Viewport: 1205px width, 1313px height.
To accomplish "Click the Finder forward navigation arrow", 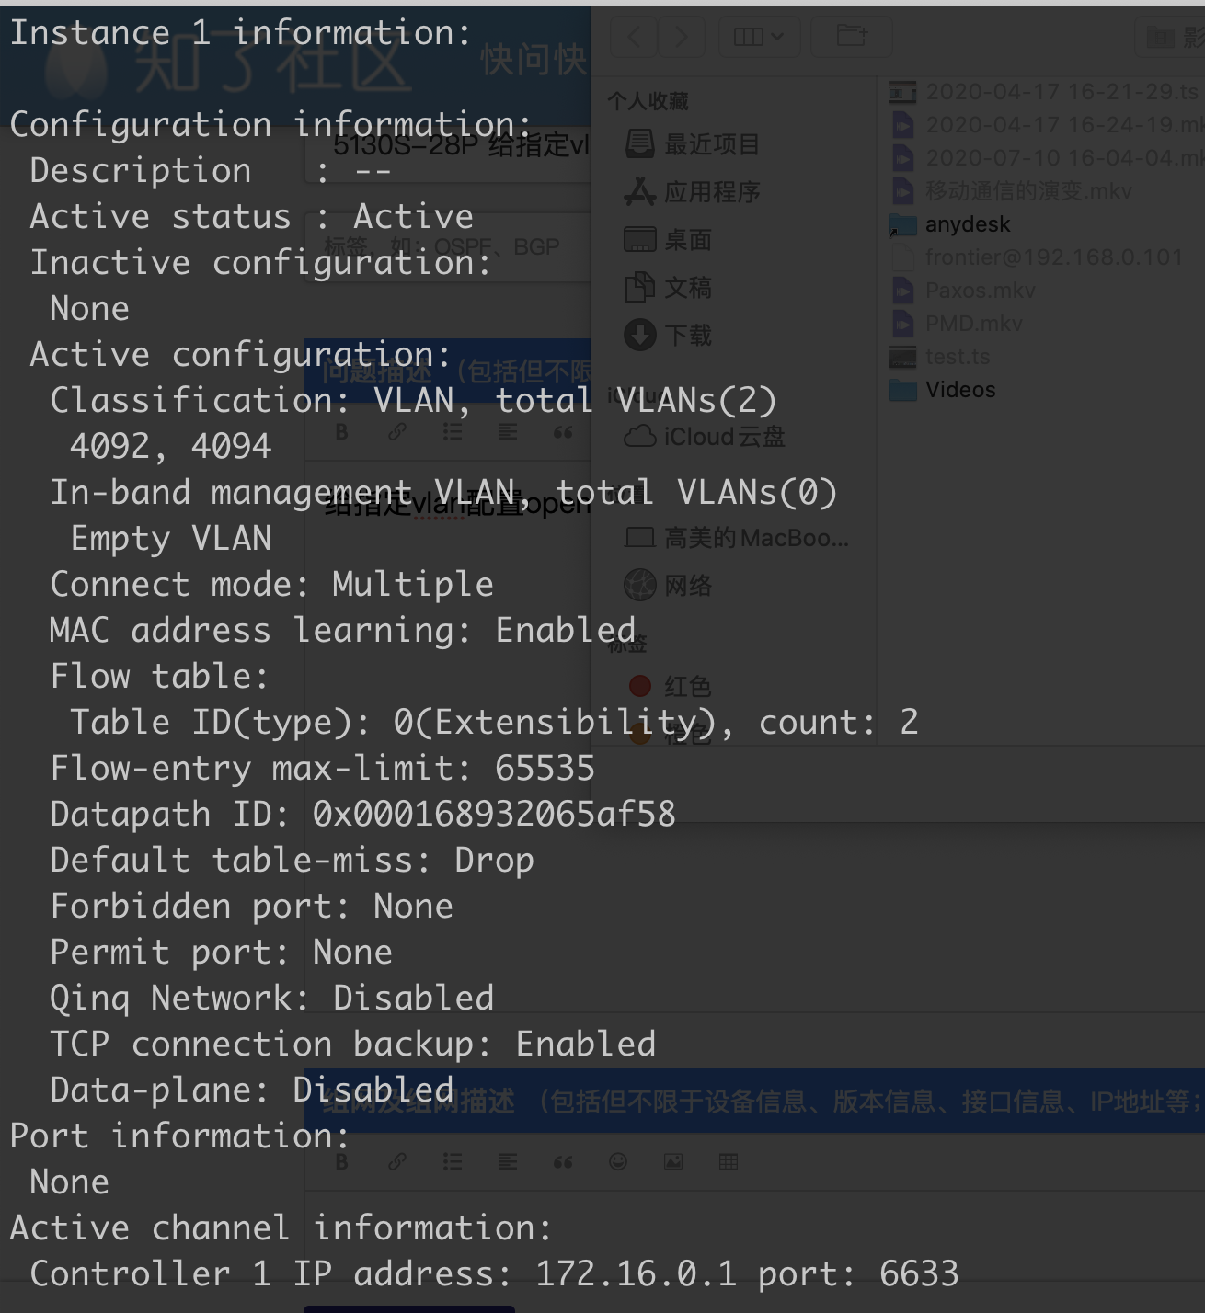I will coord(681,37).
